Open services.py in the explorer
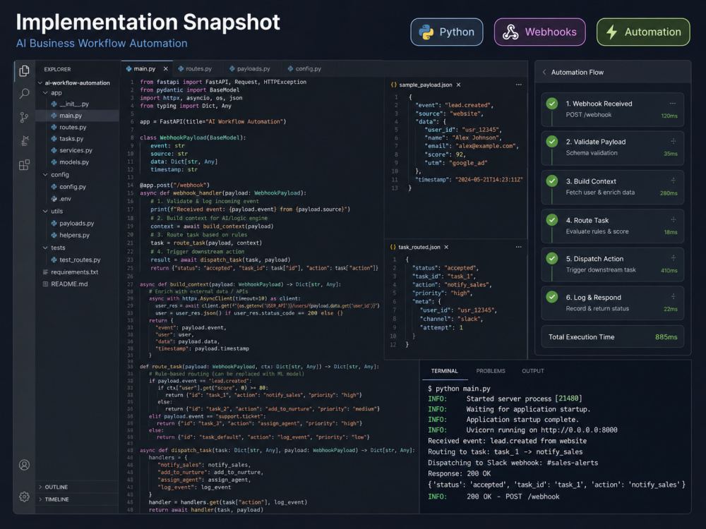 pos(77,150)
